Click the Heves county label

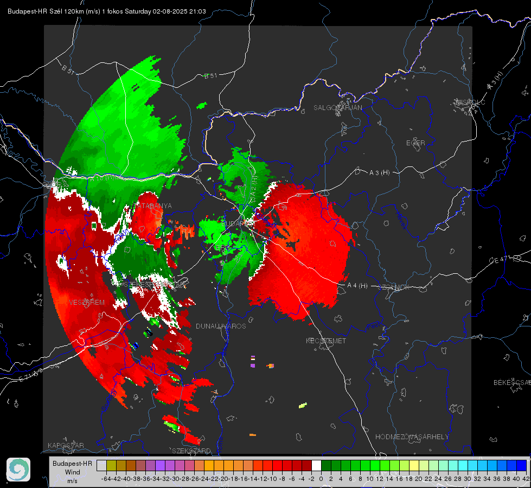point(401,221)
